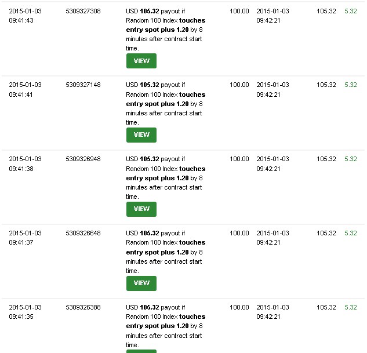367x353 pixels.
Task: Click purchase time 09:41:38 in third row
Action: tap(21, 169)
